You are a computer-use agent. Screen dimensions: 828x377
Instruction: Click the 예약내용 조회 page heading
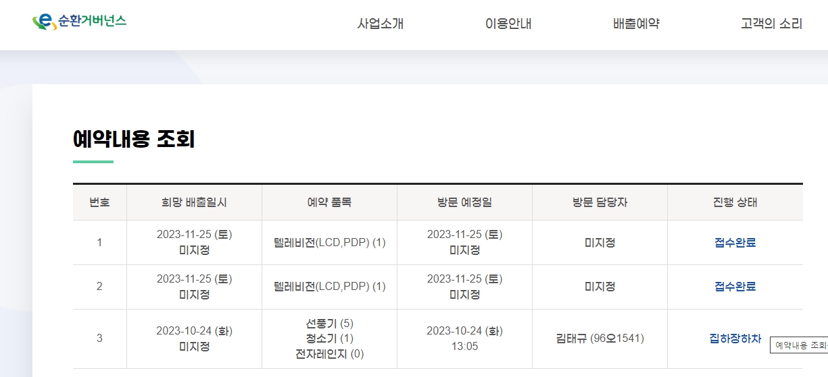tap(134, 139)
